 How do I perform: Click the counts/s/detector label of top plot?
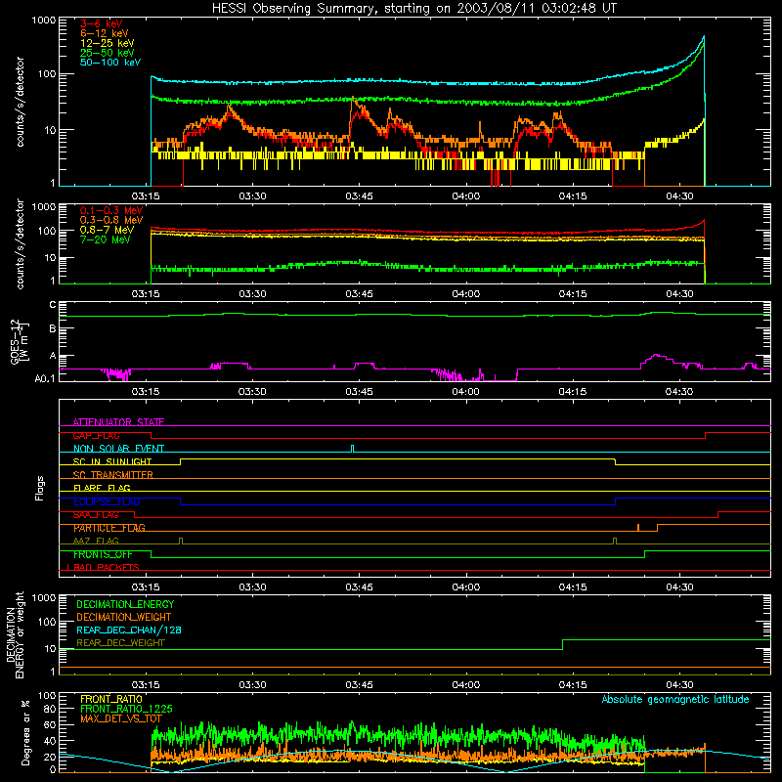(20, 102)
